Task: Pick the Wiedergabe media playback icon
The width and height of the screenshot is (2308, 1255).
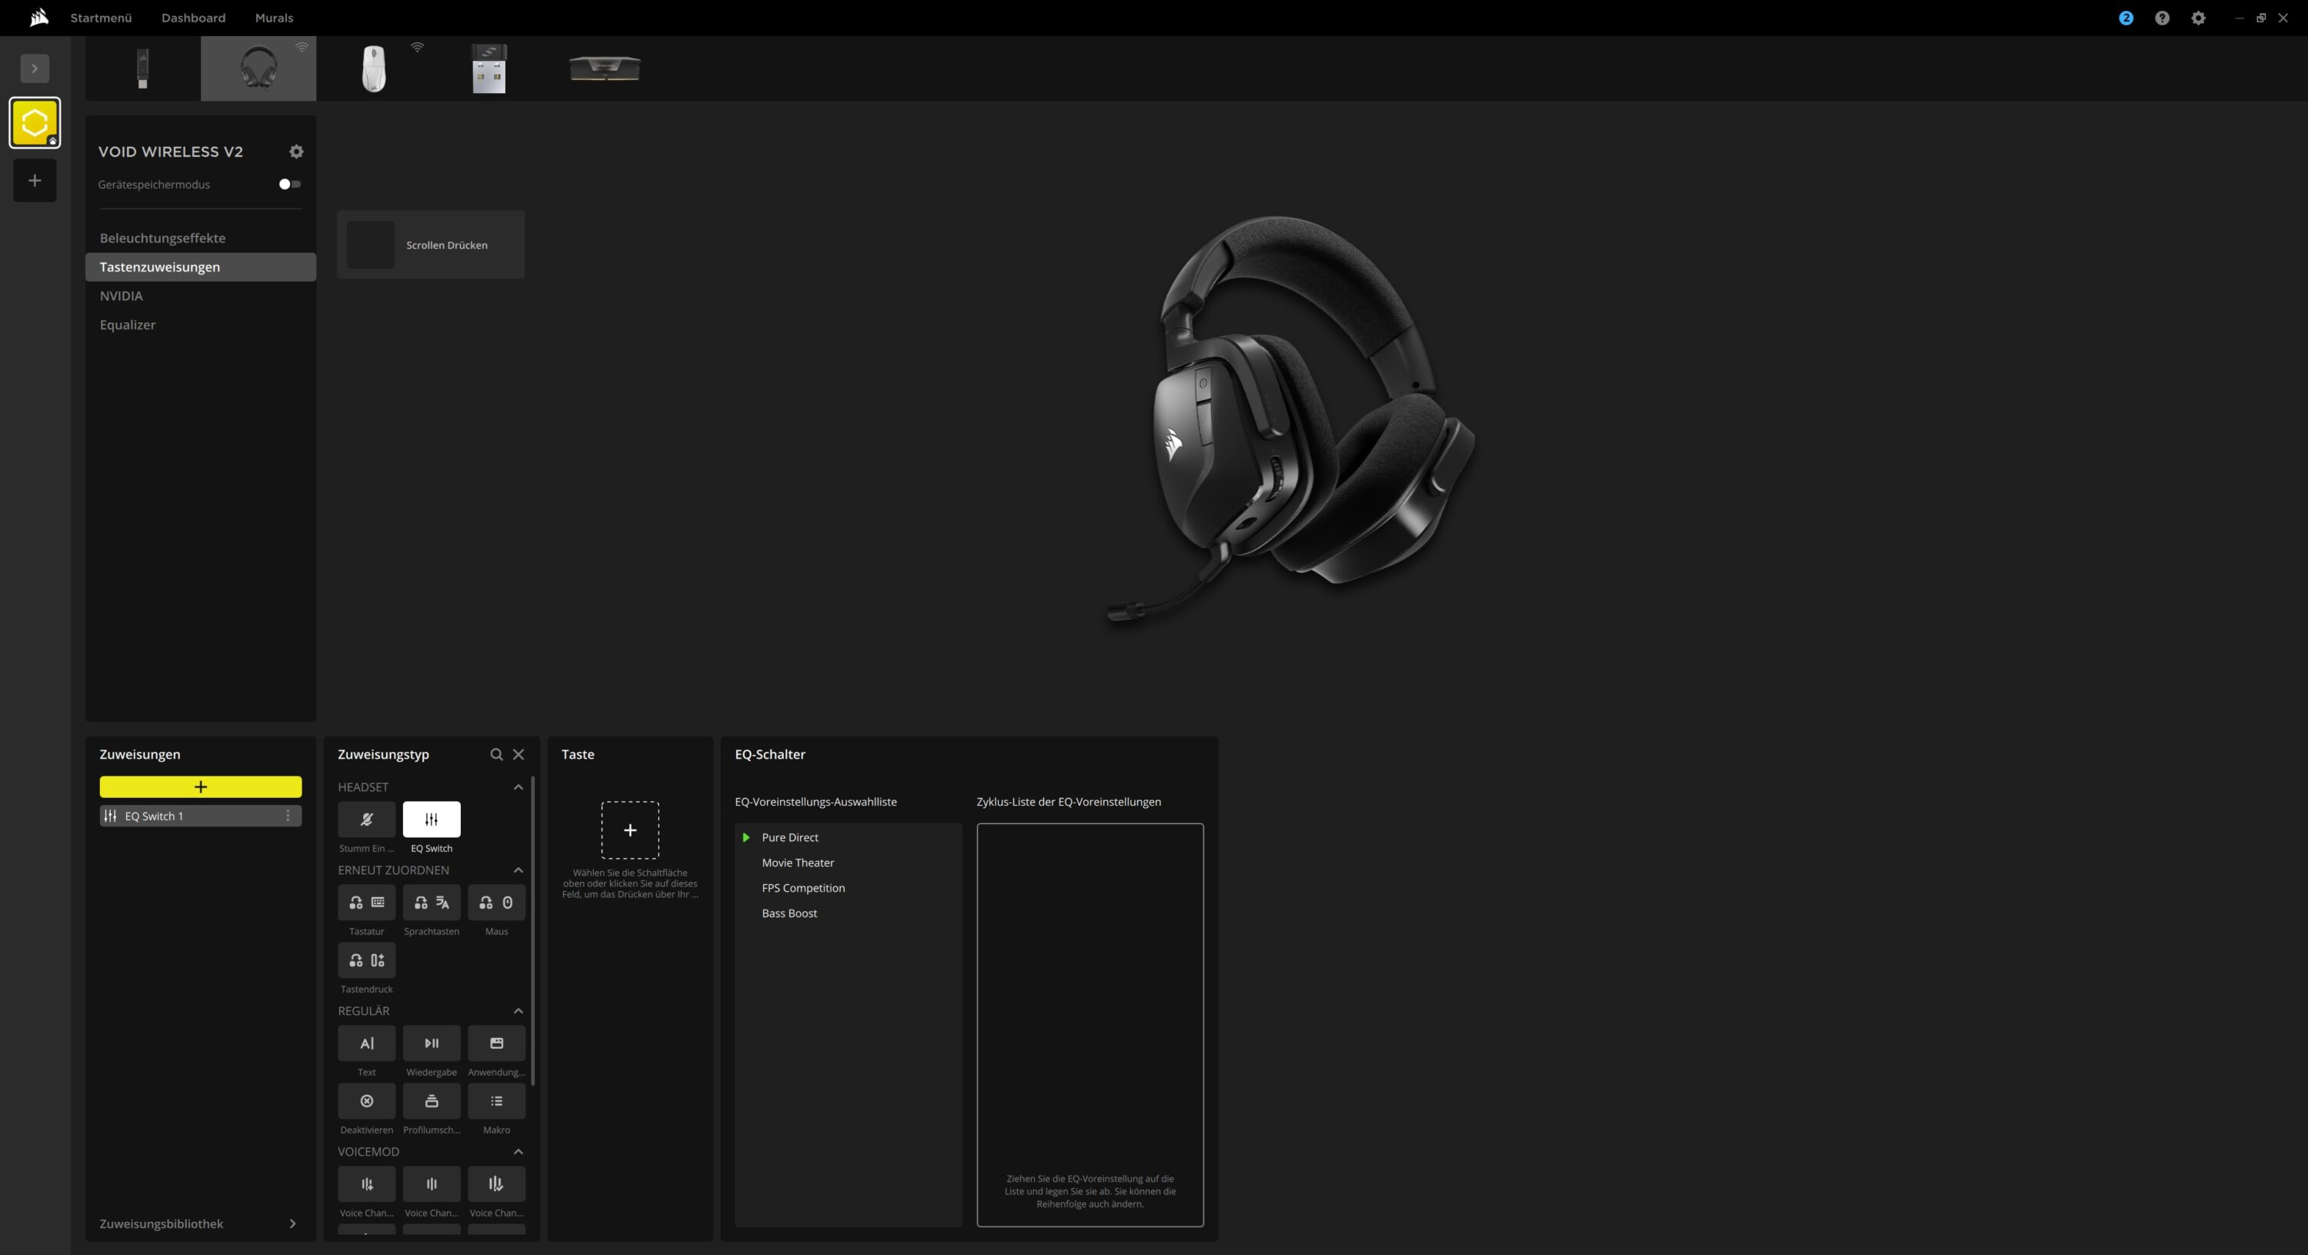Action: (431, 1043)
